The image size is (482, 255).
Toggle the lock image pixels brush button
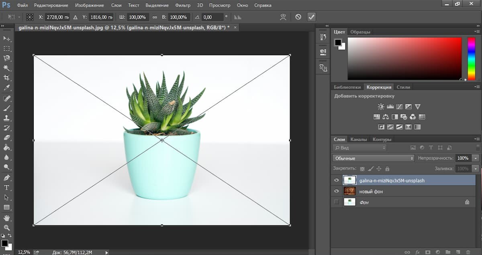[371, 169]
